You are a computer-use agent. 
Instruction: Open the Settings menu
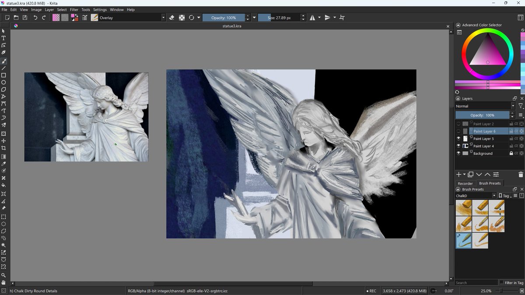click(x=100, y=9)
